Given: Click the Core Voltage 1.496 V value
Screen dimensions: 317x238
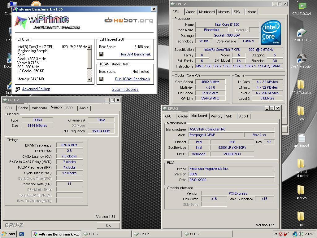Looking at the screenshot, I should point(248,41).
